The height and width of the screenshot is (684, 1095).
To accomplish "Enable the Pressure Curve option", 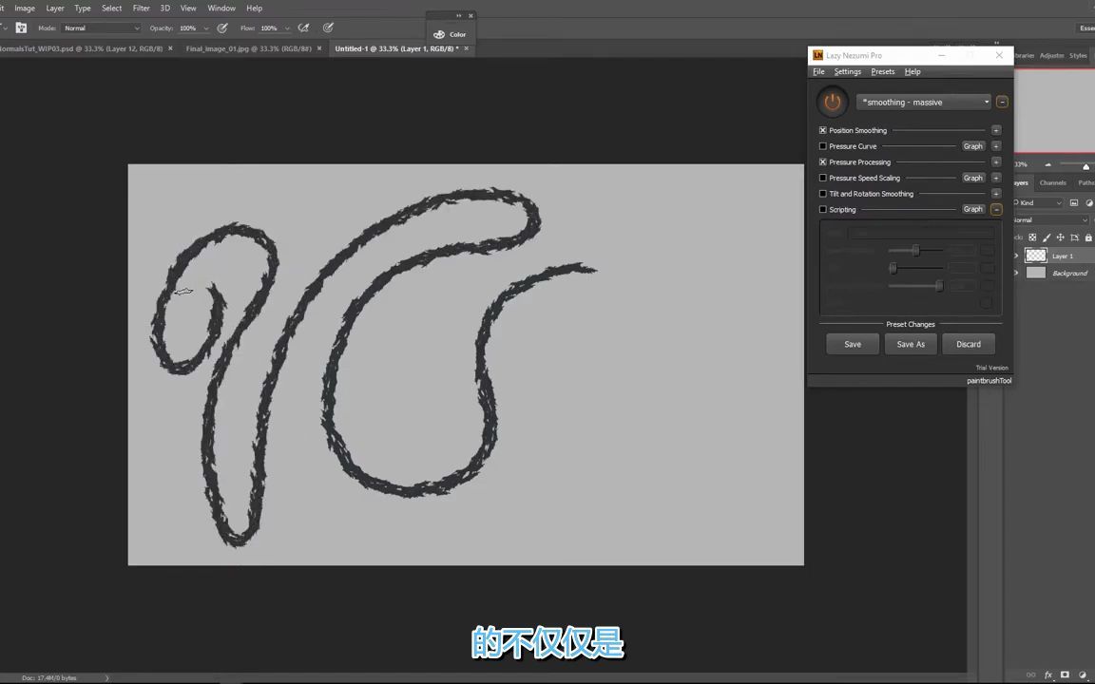I will 823,146.
